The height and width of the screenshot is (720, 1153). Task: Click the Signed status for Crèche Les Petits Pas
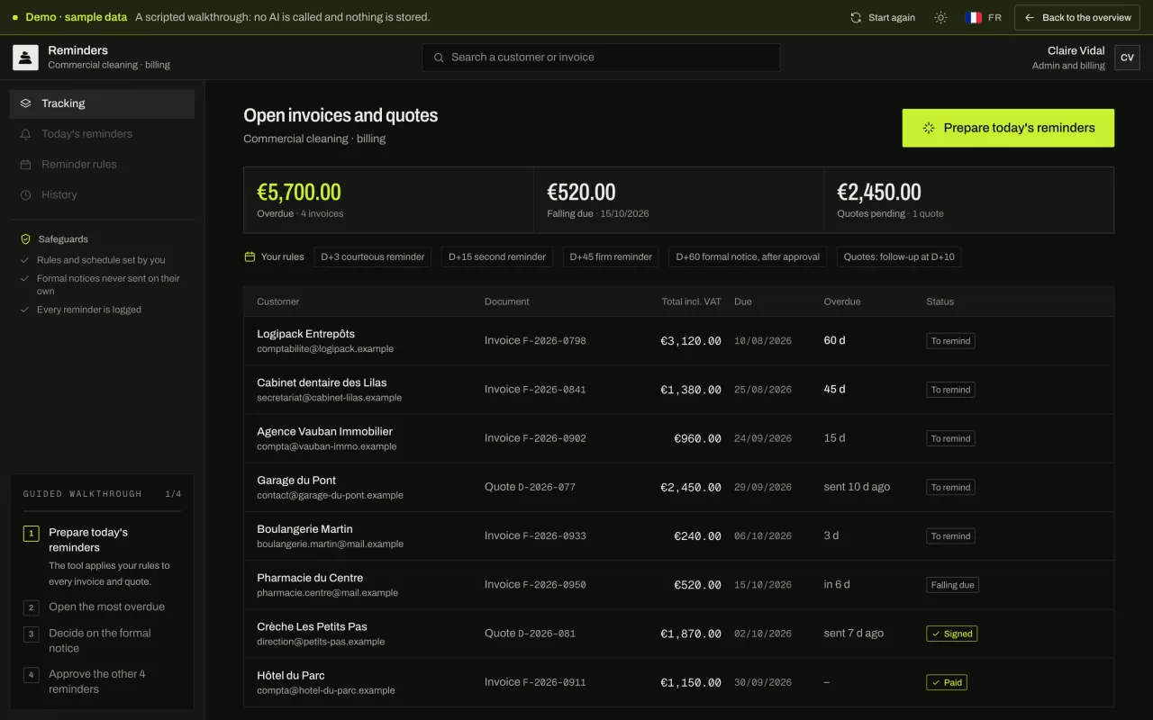click(951, 634)
